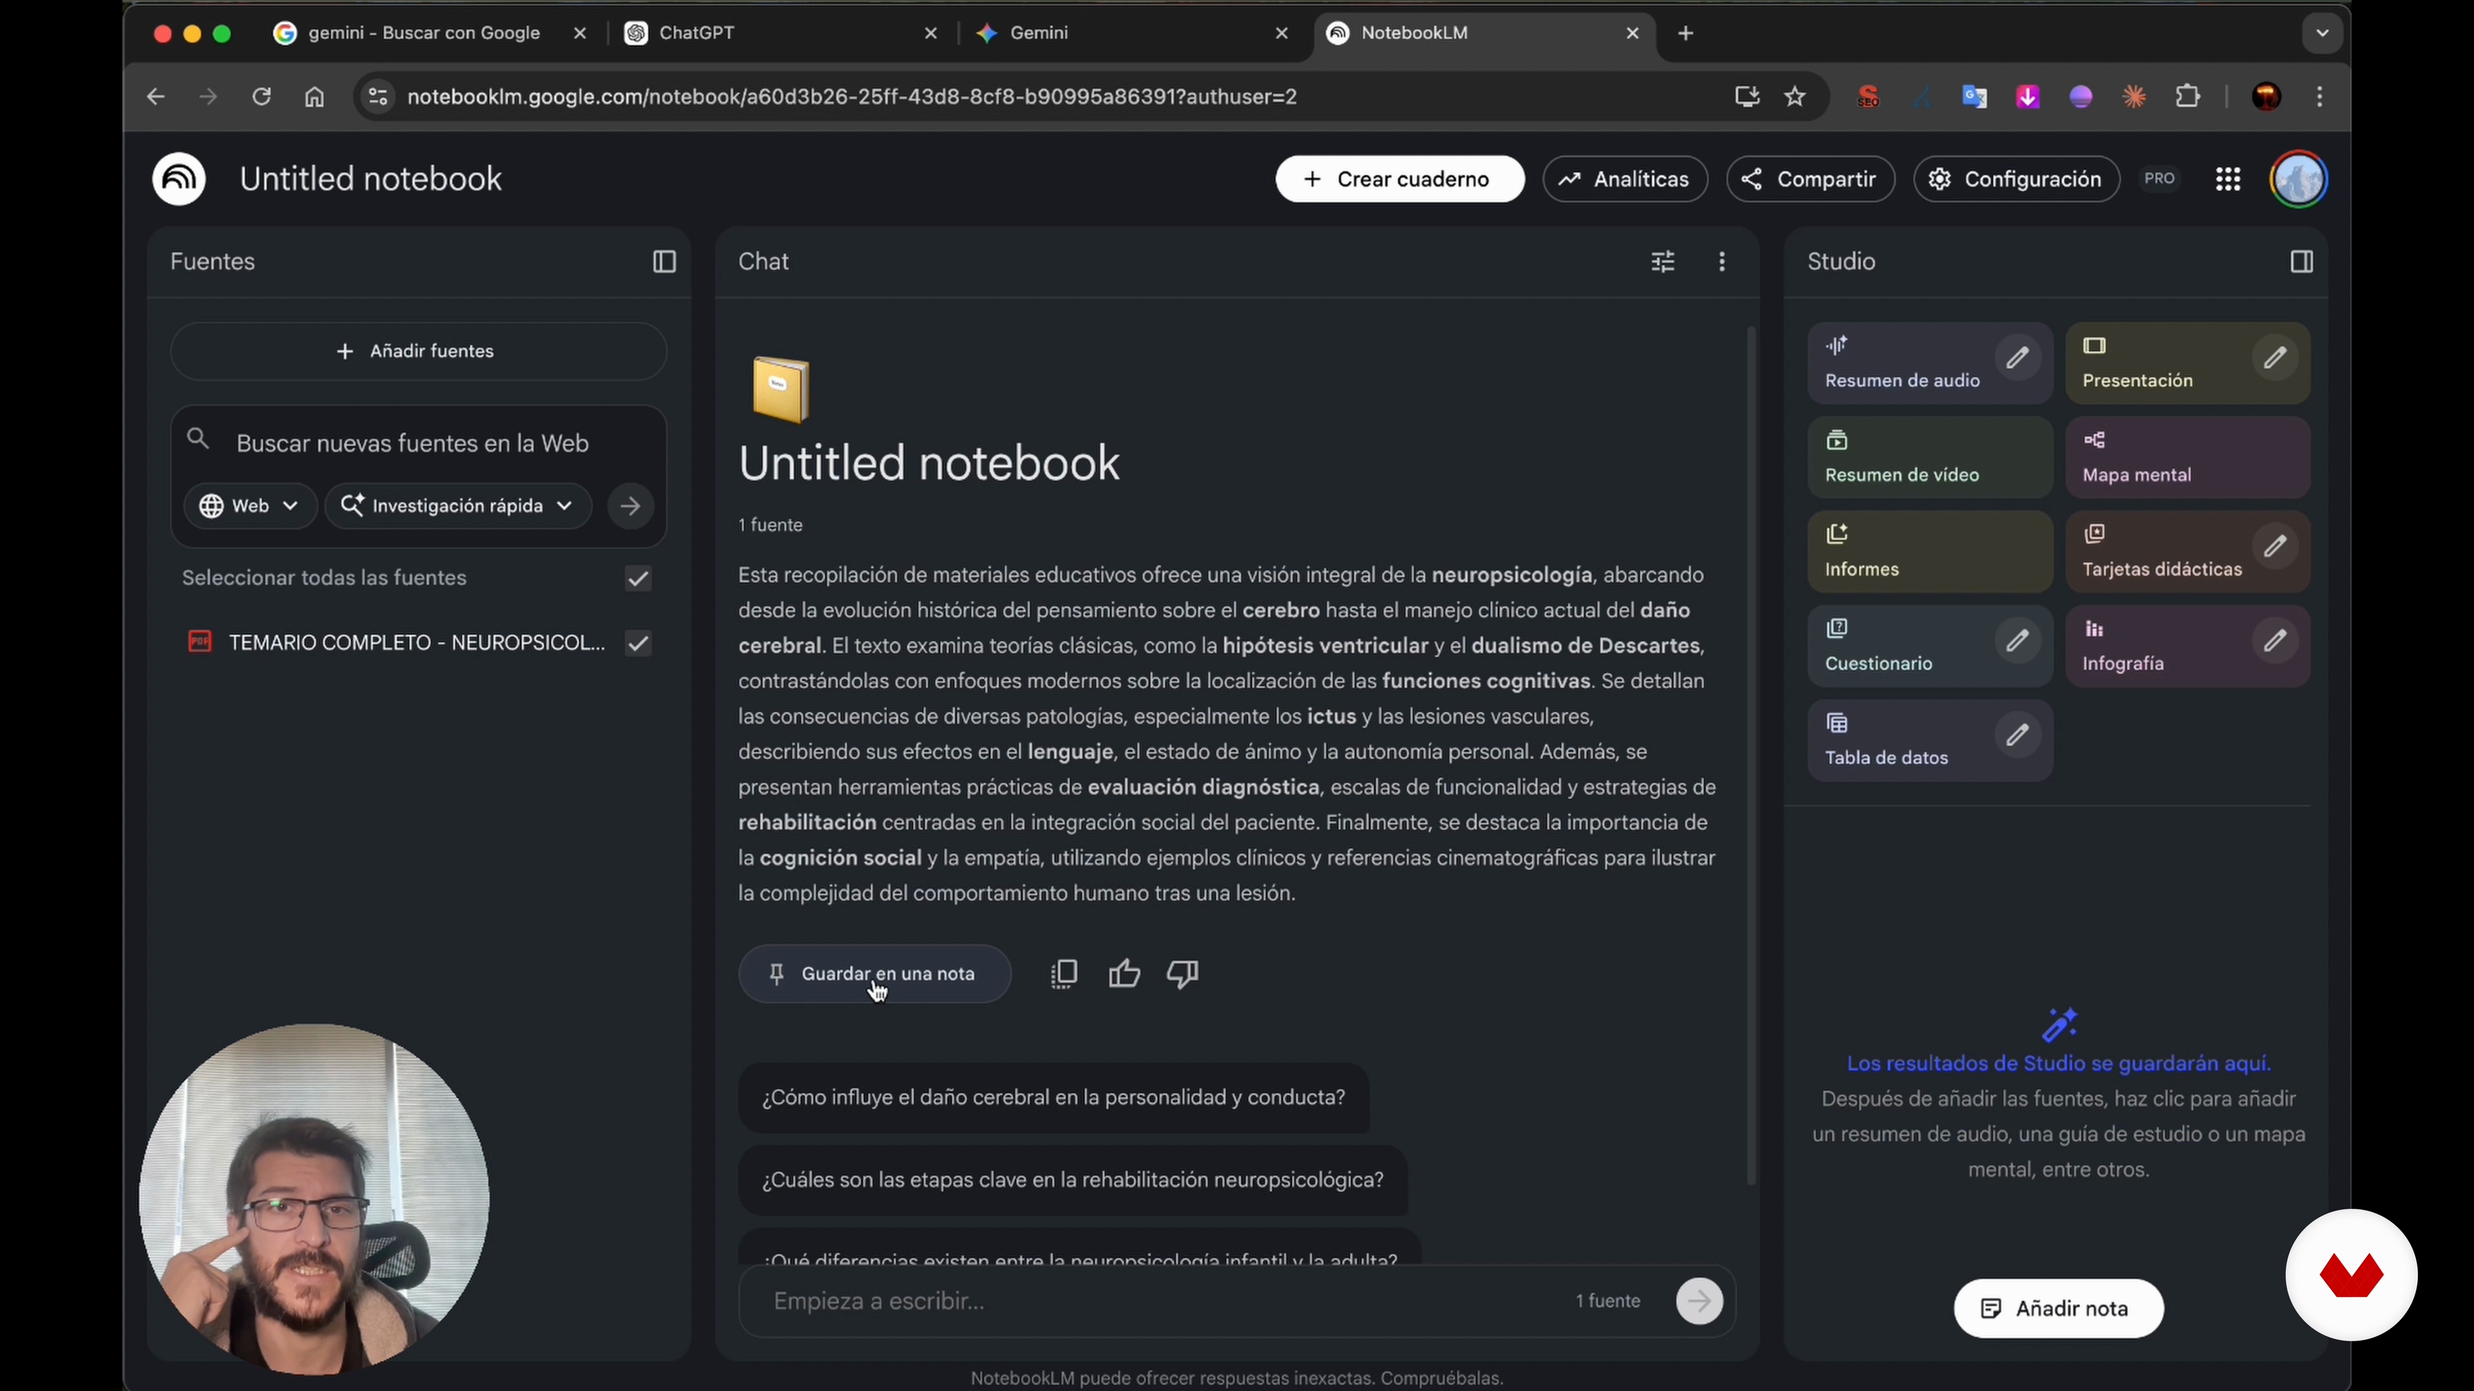Expand the Investigación rápida dropdown
Image resolution: width=2474 pixels, height=1391 pixels.
[457, 506]
